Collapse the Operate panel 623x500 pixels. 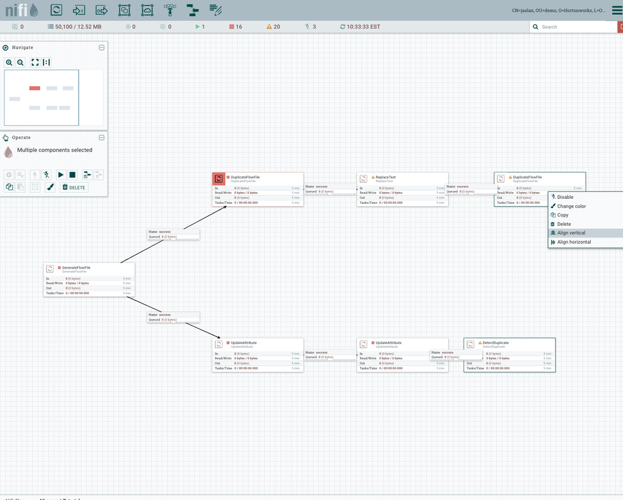tap(101, 137)
